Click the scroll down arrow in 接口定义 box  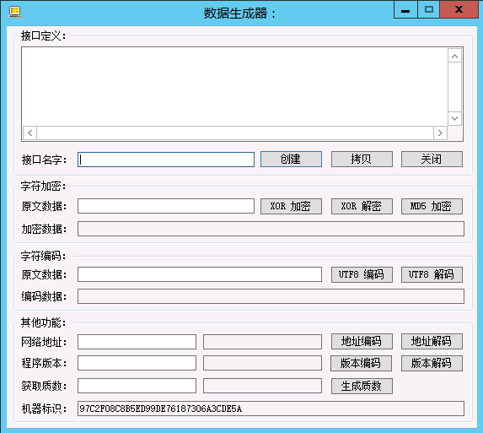(454, 118)
